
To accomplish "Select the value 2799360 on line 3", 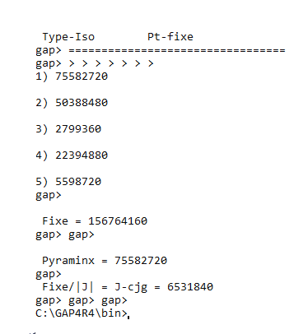I will (x=78, y=129).
